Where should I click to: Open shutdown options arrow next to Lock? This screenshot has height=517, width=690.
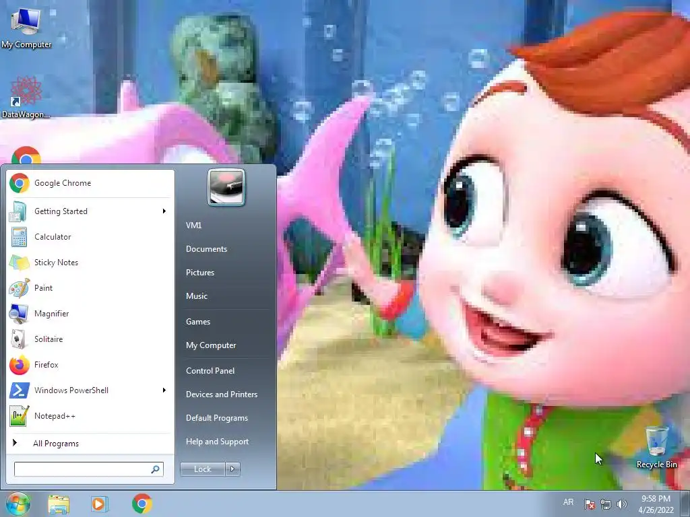232,469
